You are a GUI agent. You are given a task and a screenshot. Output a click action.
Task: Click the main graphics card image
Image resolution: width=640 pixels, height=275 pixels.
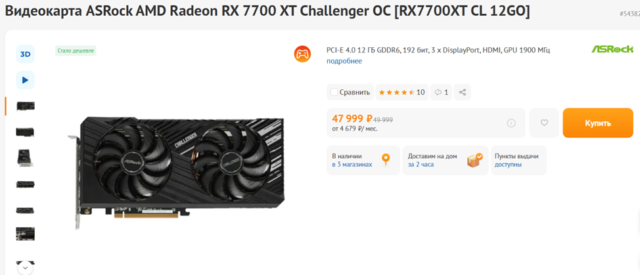(x=176, y=173)
